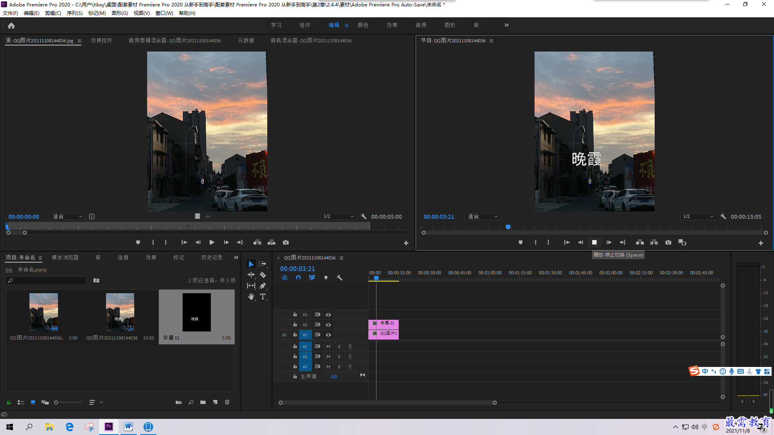Toggle V1 track output eye
Viewport: 774px width, 435px height.
328,335
